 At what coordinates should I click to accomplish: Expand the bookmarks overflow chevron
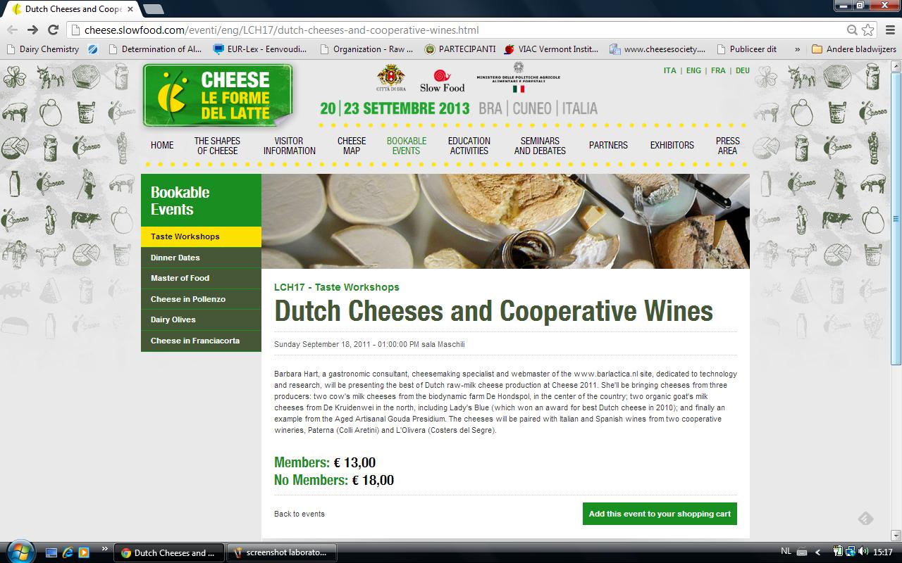[x=797, y=49]
